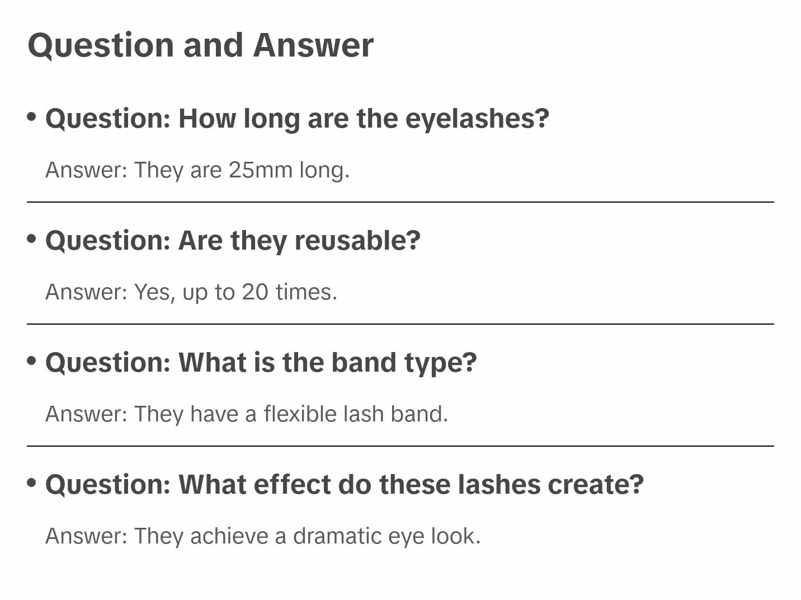
Task: Click the divider line under the reusable answer
Action: pos(400,324)
